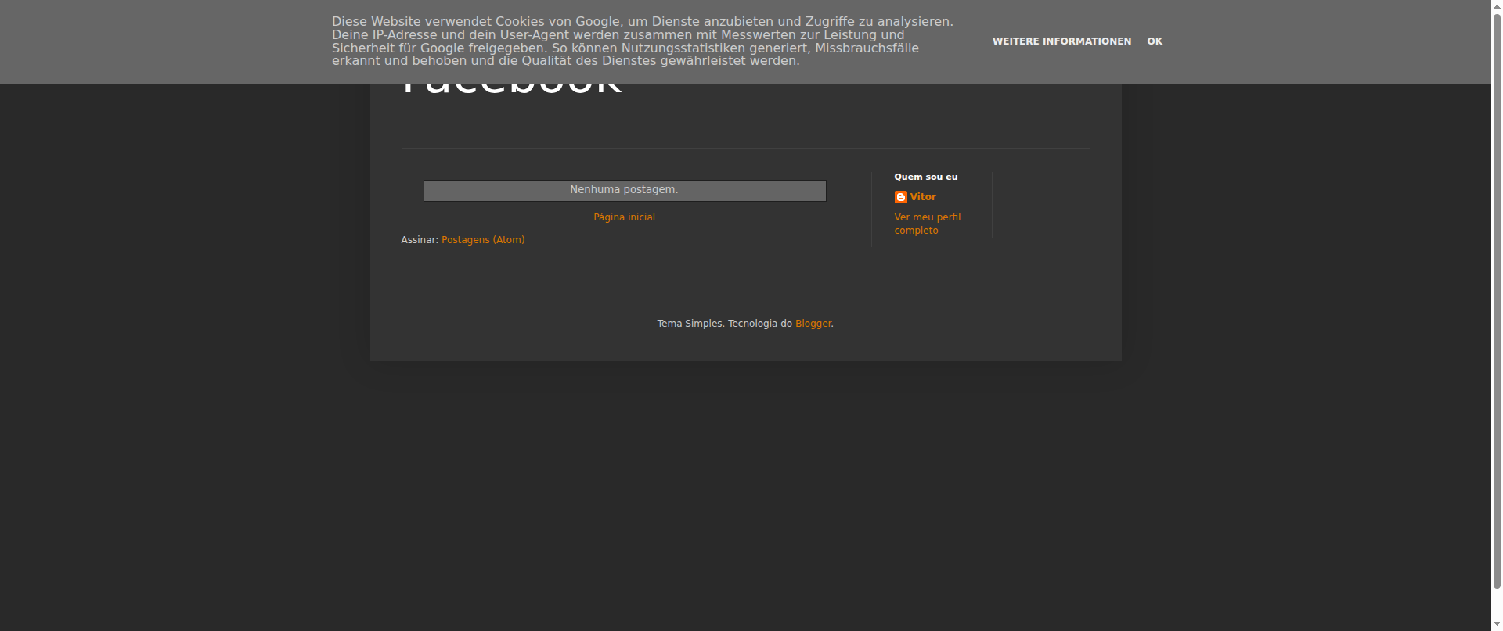Follow the Ver meu perfil completo link
Screen dimensions: 1503x631
click(x=928, y=224)
